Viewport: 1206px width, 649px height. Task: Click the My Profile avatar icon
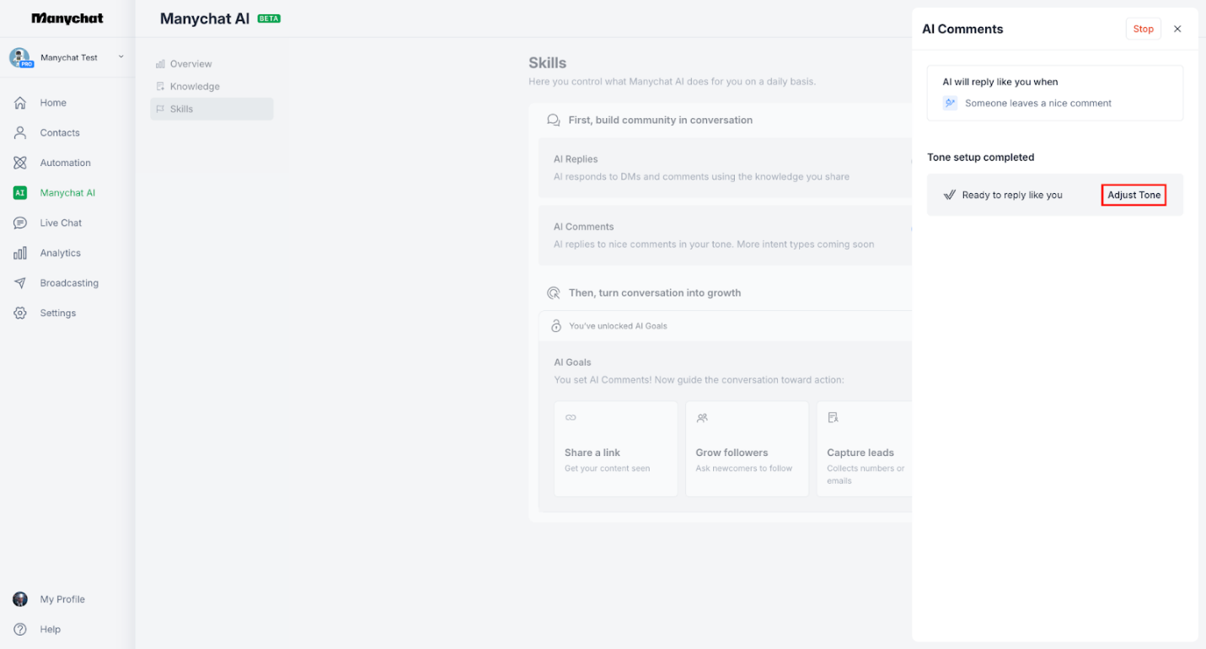(x=19, y=598)
